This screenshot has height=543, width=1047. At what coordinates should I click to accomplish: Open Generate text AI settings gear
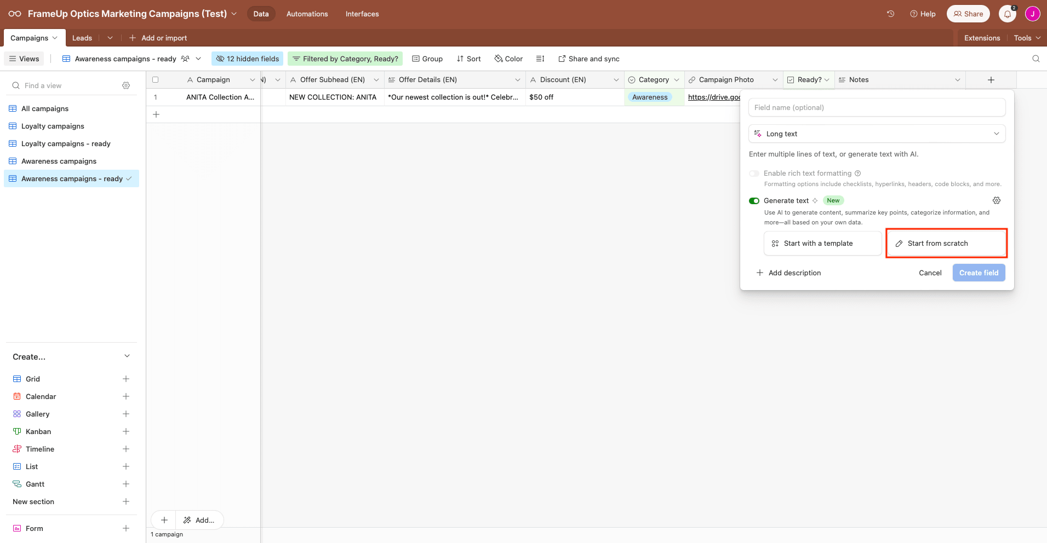click(997, 200)
